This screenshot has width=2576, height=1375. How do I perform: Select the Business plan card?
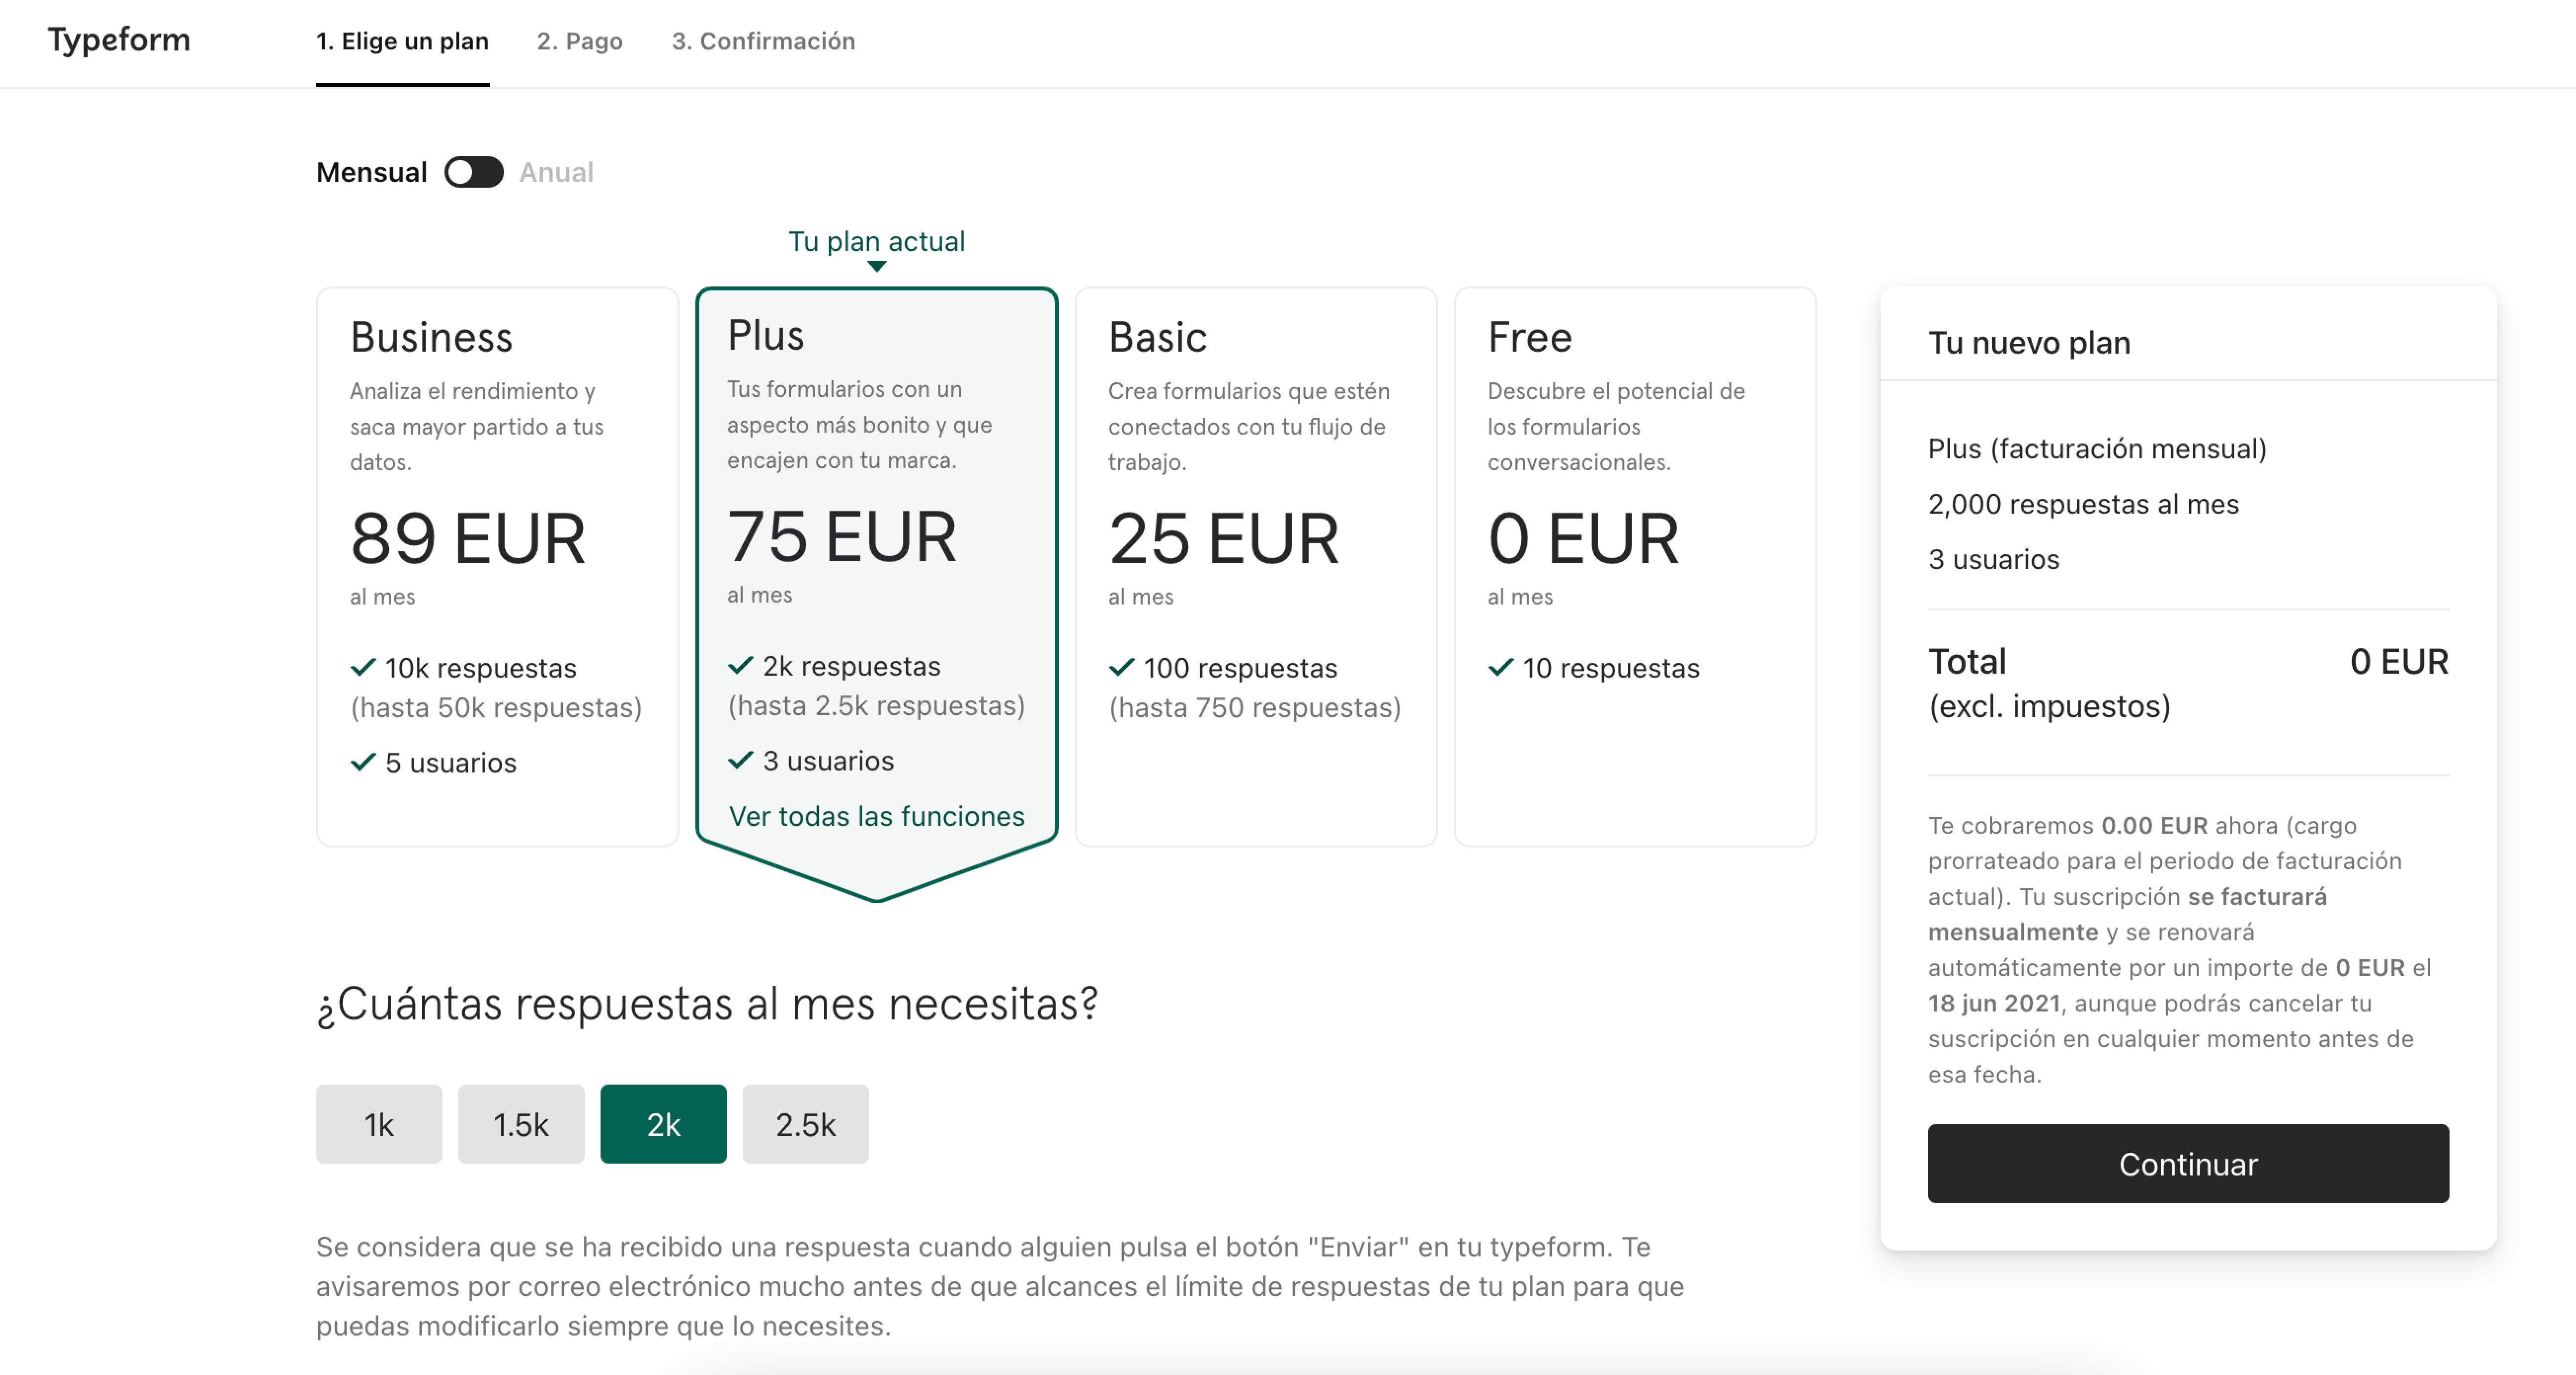[x=497, y=566]
